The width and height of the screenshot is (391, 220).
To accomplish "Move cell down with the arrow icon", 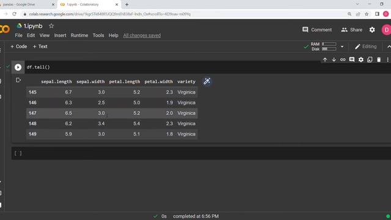I will coord(334,60).
